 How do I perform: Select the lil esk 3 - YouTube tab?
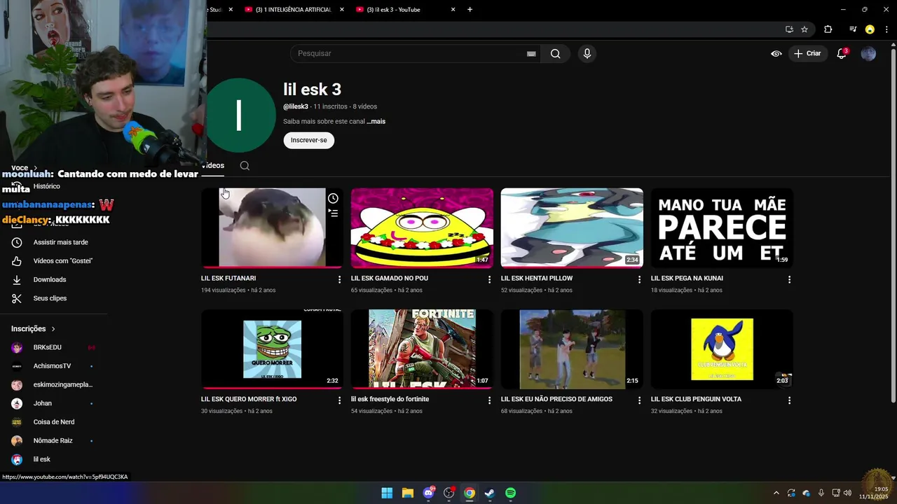(x=394, y=10)
